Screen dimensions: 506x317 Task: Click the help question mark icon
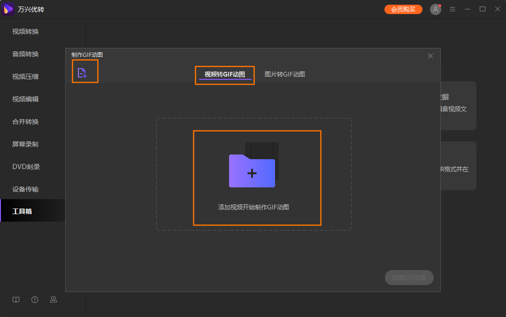[x=34, y=299]
